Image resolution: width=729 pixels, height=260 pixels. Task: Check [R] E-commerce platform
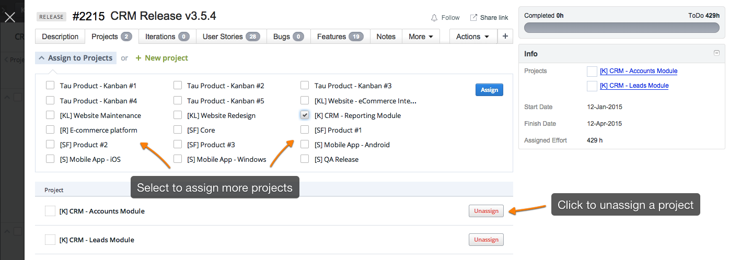tap(50, 129)
